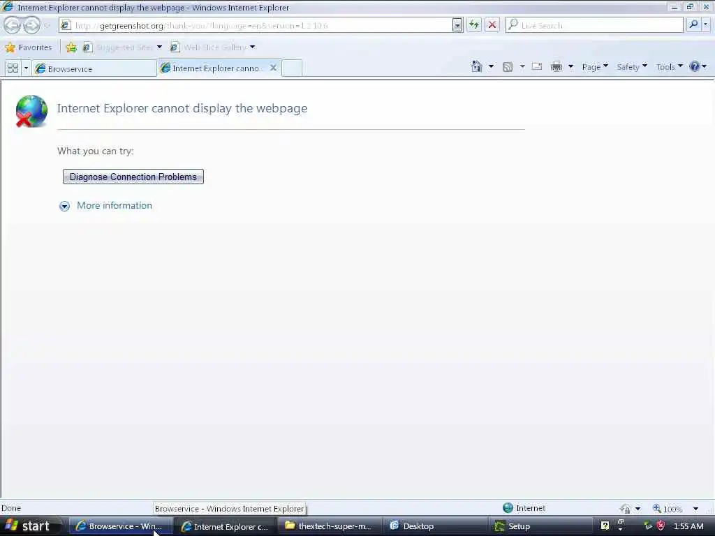Expand More information arrow icon

pyautogui.click(x=64, y=206)
